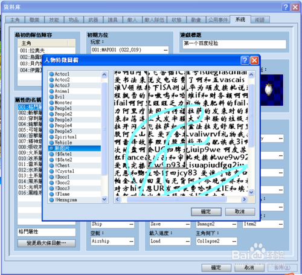Select !$Gate2 graphic entry

click(74, 160)
